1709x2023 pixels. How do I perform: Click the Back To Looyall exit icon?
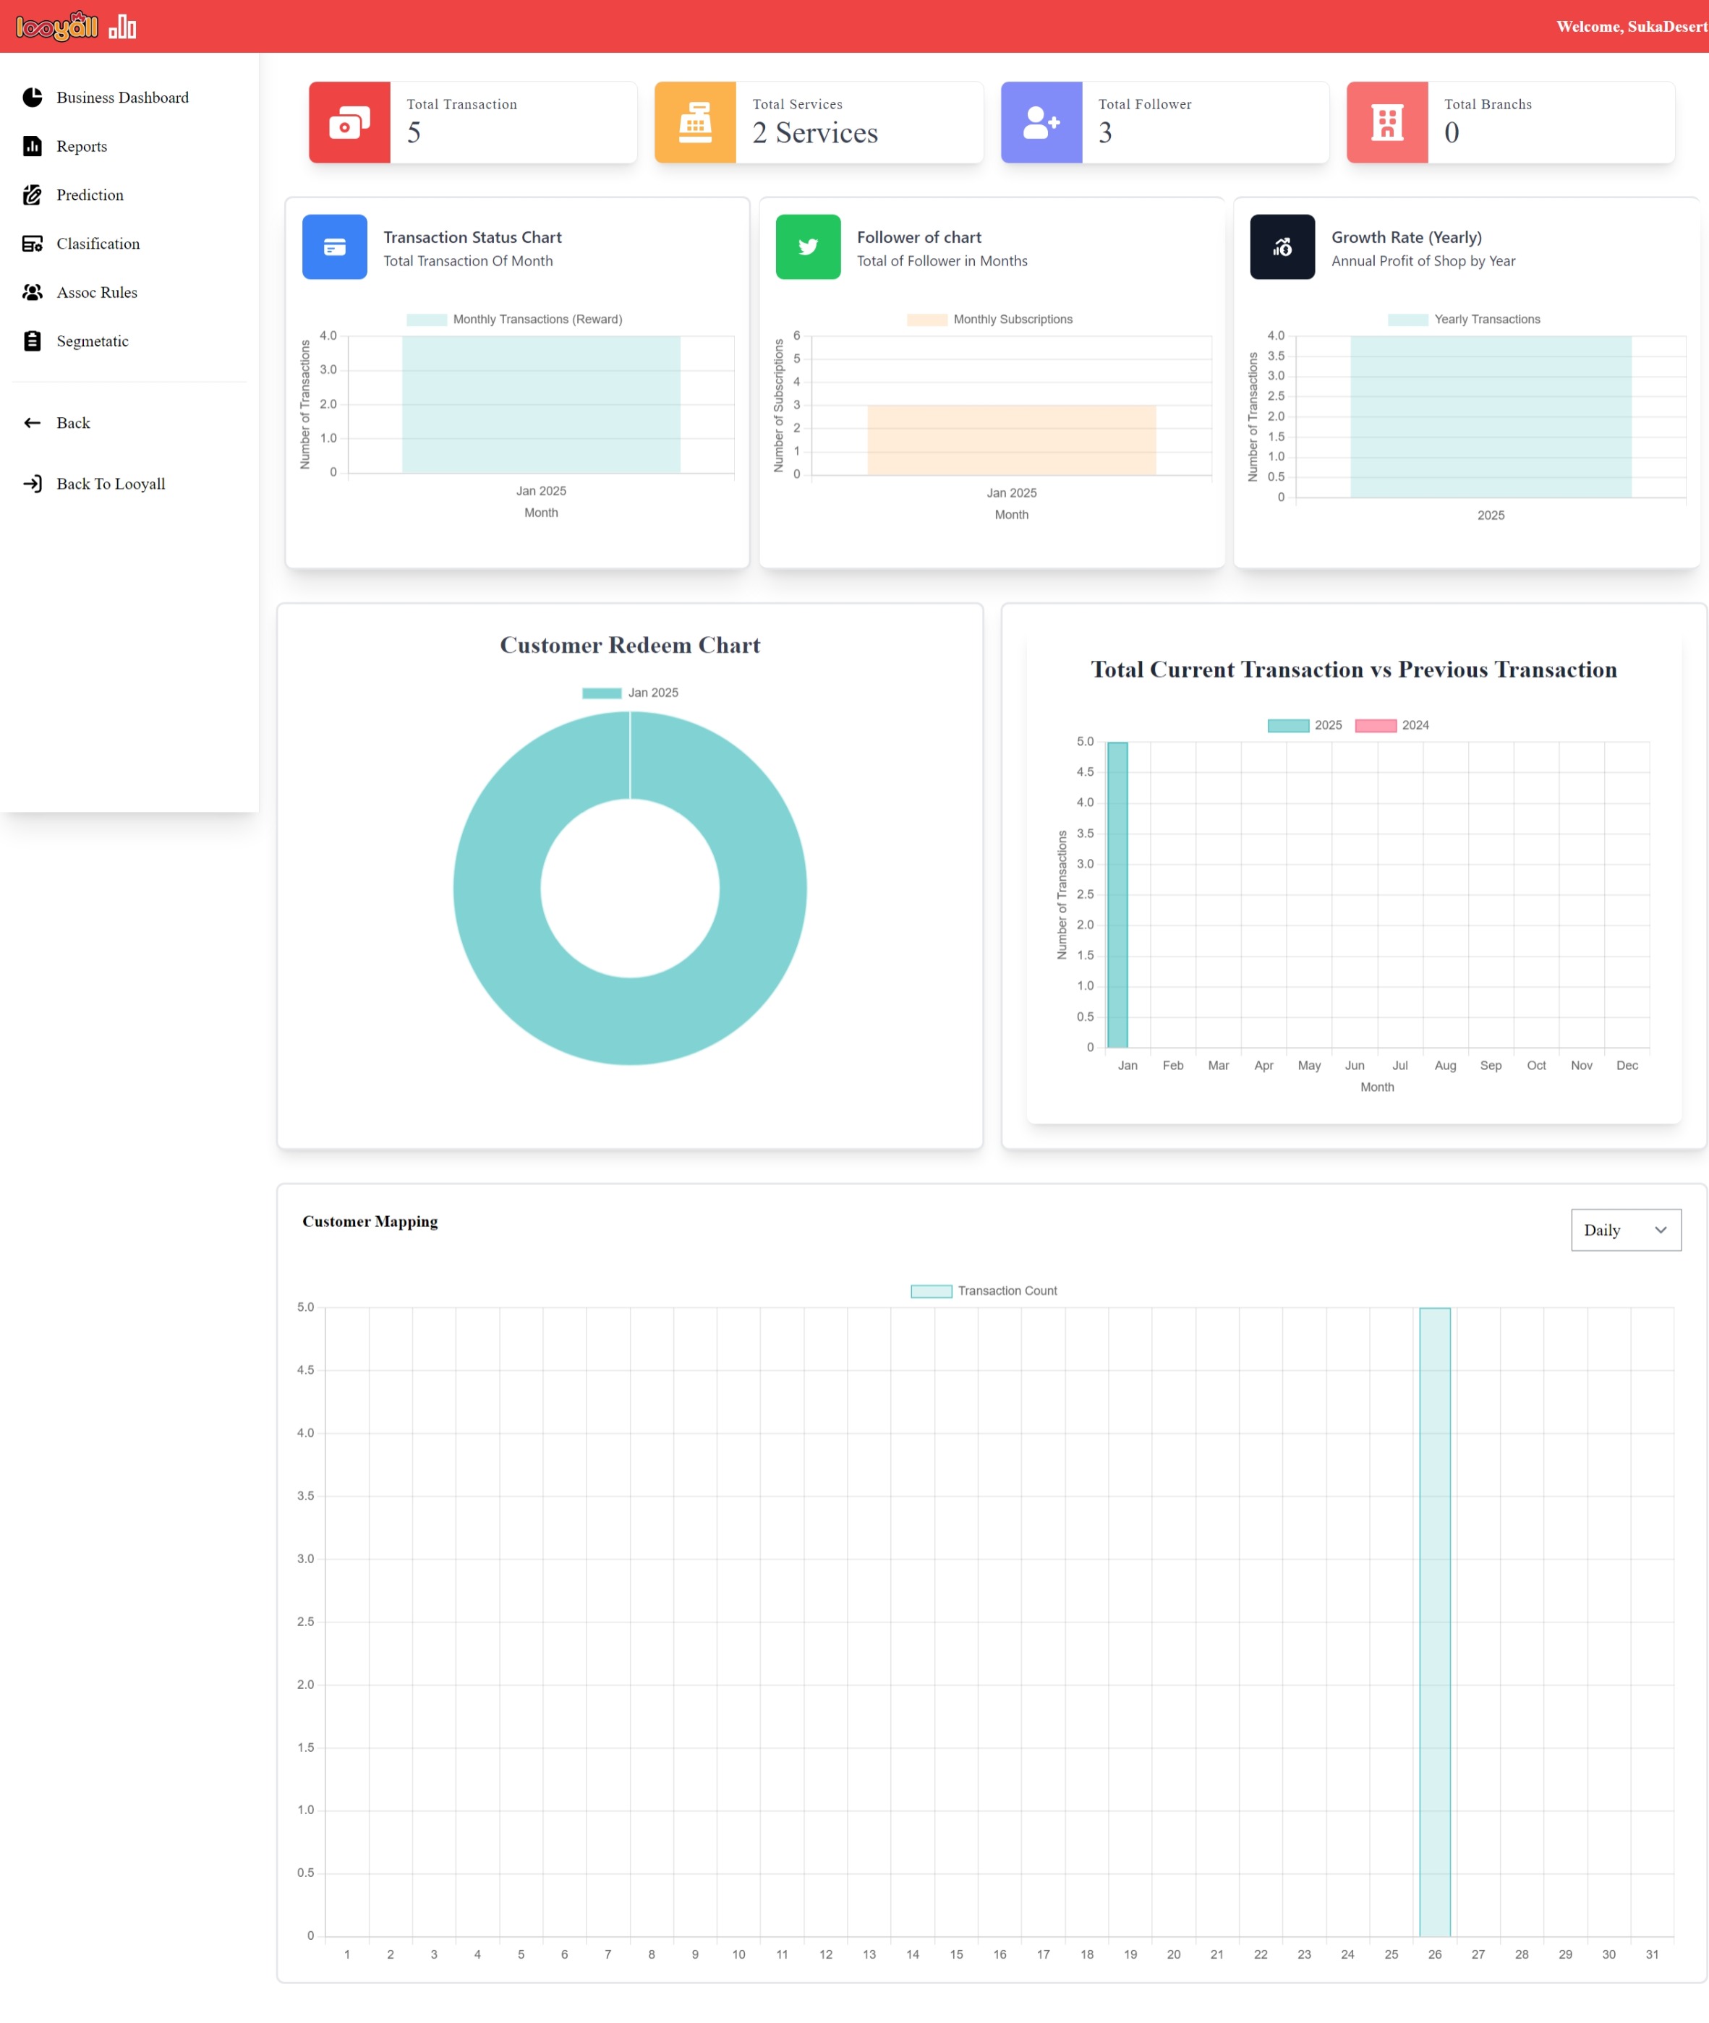pyautogui.click(x=32, y=484)
